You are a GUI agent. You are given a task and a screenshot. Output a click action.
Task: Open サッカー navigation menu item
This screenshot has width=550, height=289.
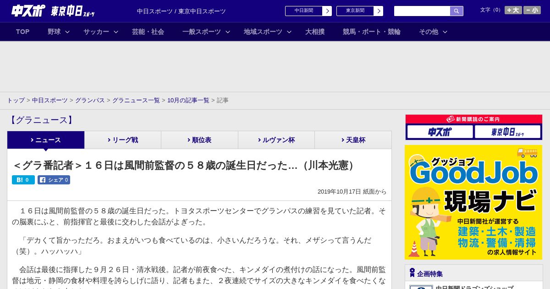[x=96, y=32]
